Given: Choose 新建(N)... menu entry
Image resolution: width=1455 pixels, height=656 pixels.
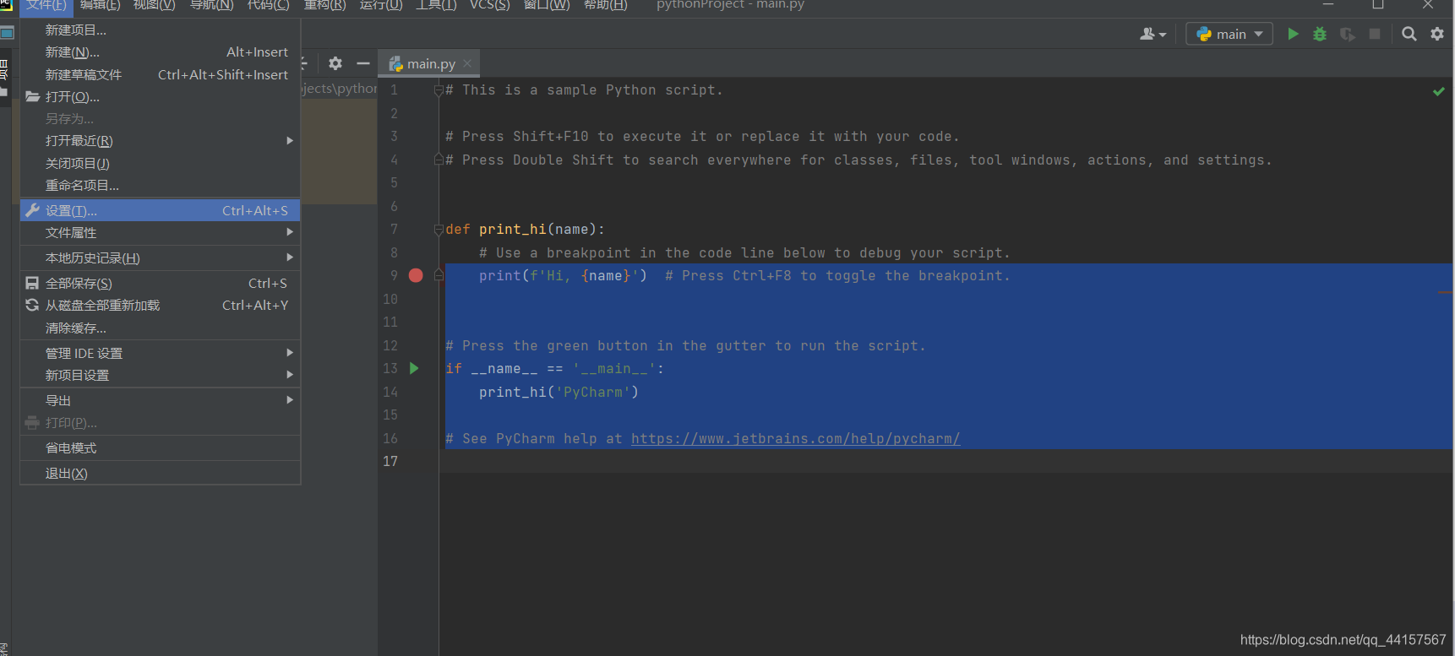Looking at the screenshot, I should point(160,52).
